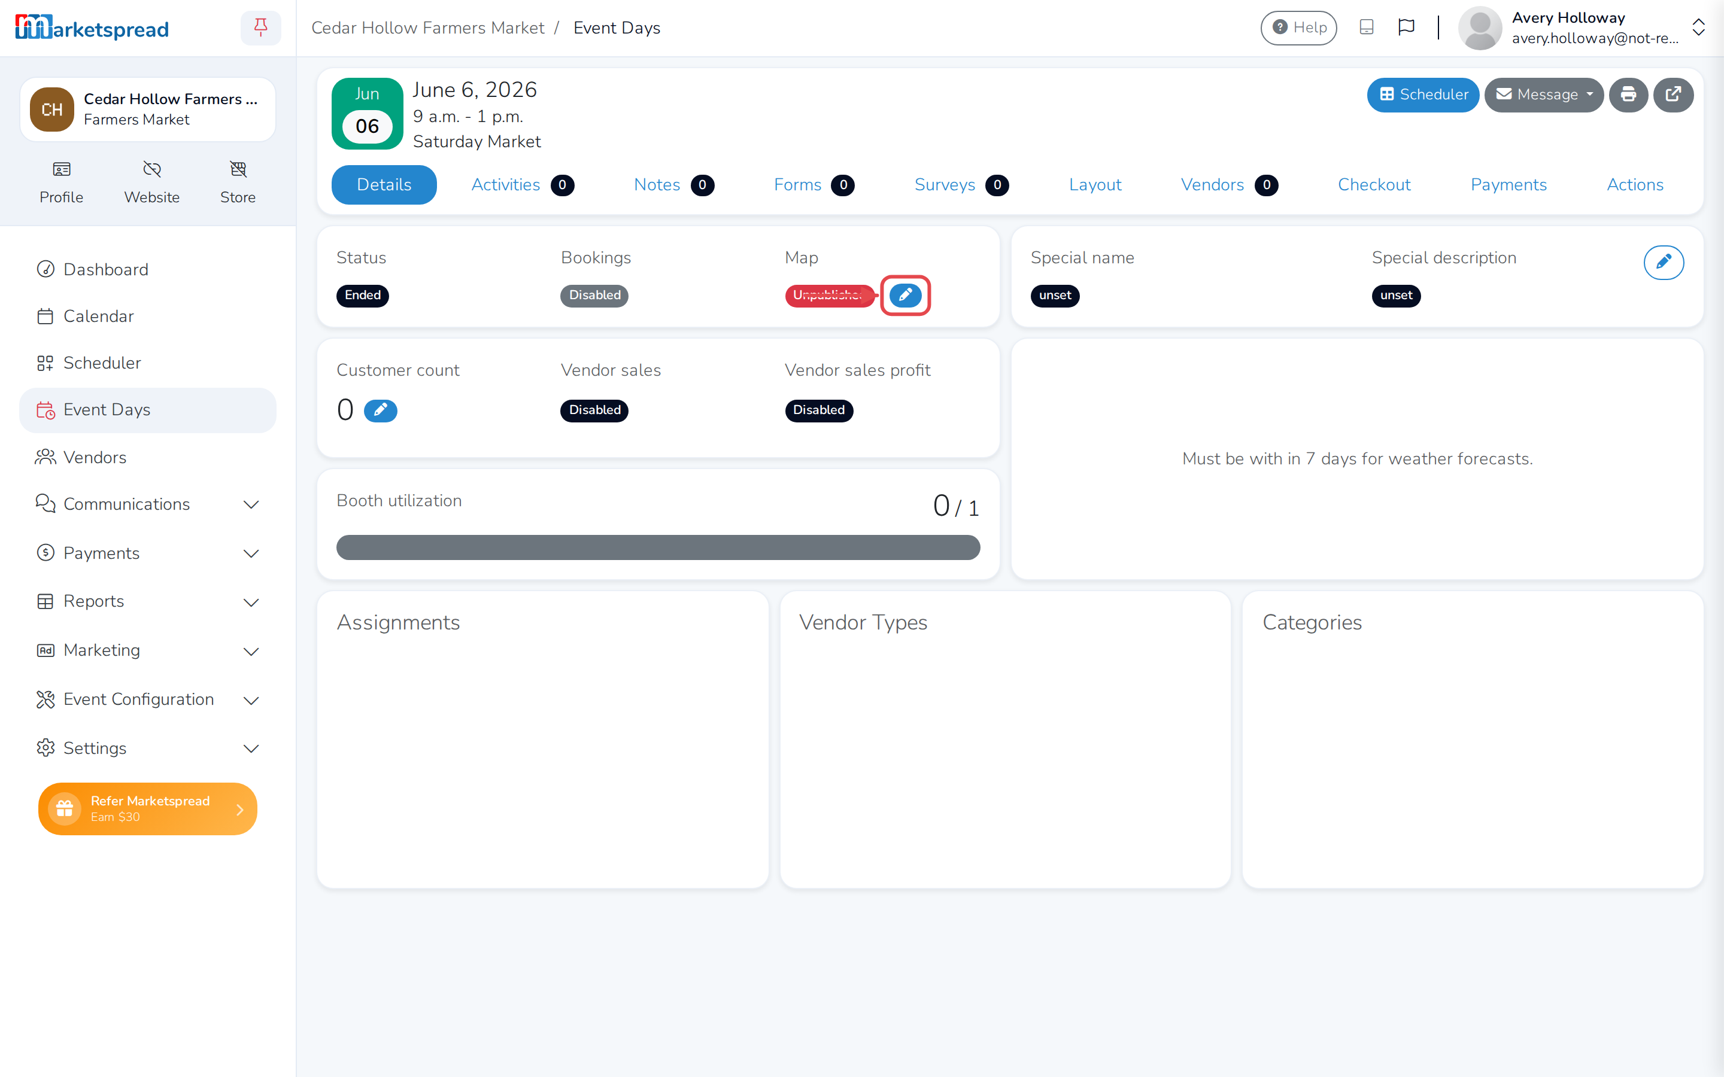Click the print icon button
1724x1077 pixels.
[x=1628, y=95]
